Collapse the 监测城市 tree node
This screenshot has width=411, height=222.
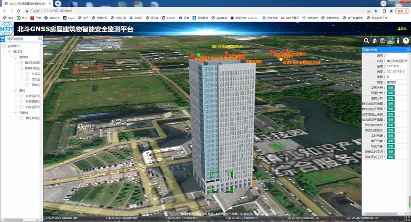click(4, 46)
